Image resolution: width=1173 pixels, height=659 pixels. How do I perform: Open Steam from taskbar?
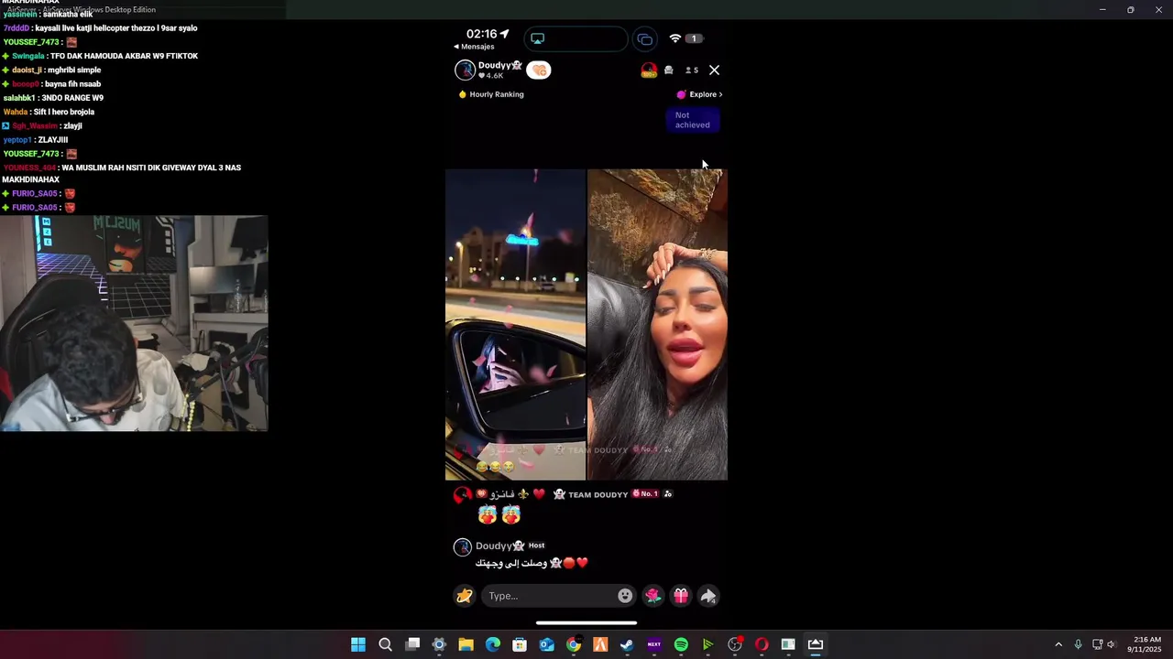point(627,644)
